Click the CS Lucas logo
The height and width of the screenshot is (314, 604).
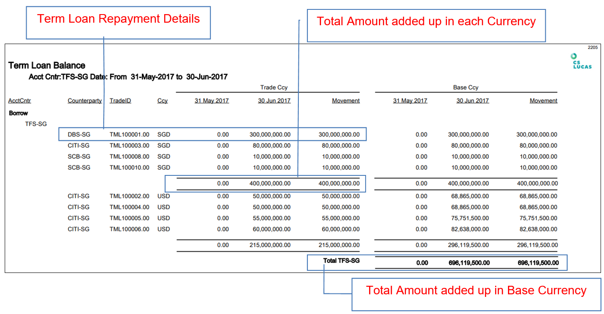(x=582, y=61)
